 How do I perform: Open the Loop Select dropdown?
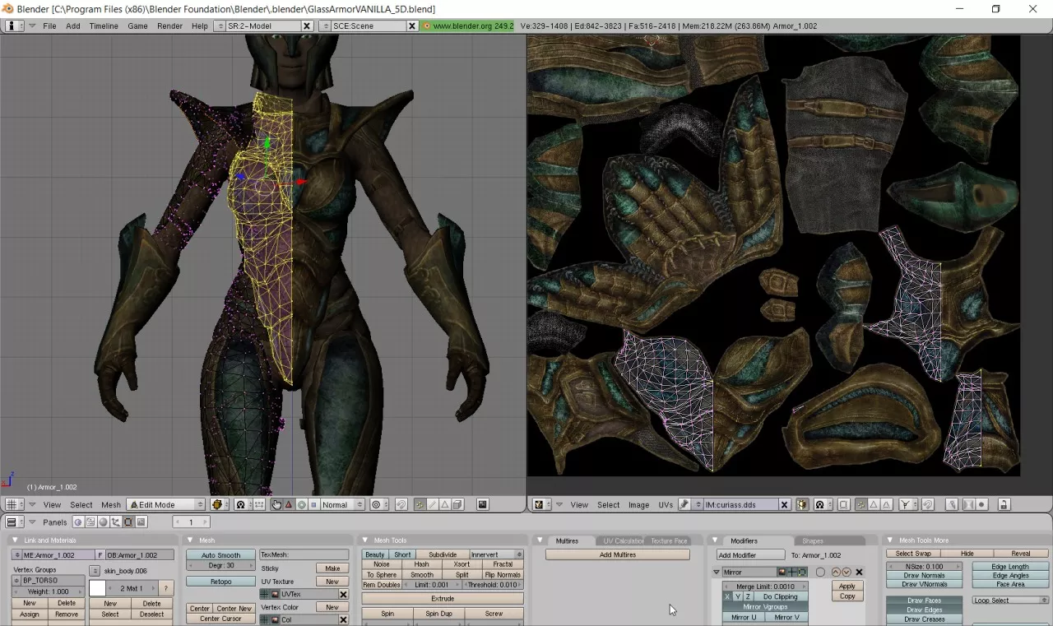(1009, 600)
